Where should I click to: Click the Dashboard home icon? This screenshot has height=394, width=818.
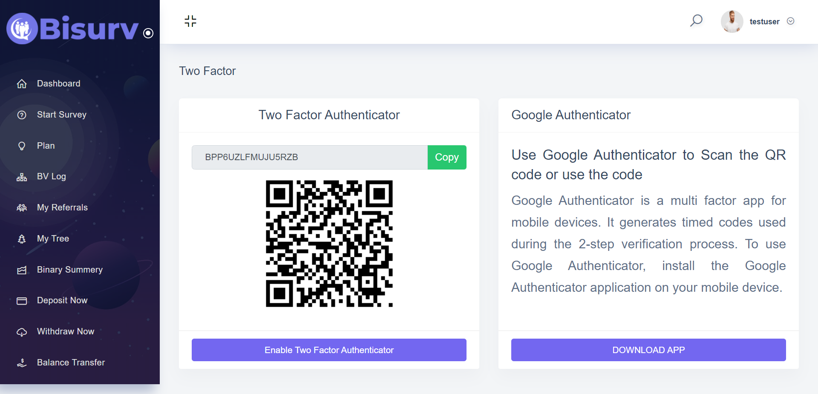click(22, 84)
